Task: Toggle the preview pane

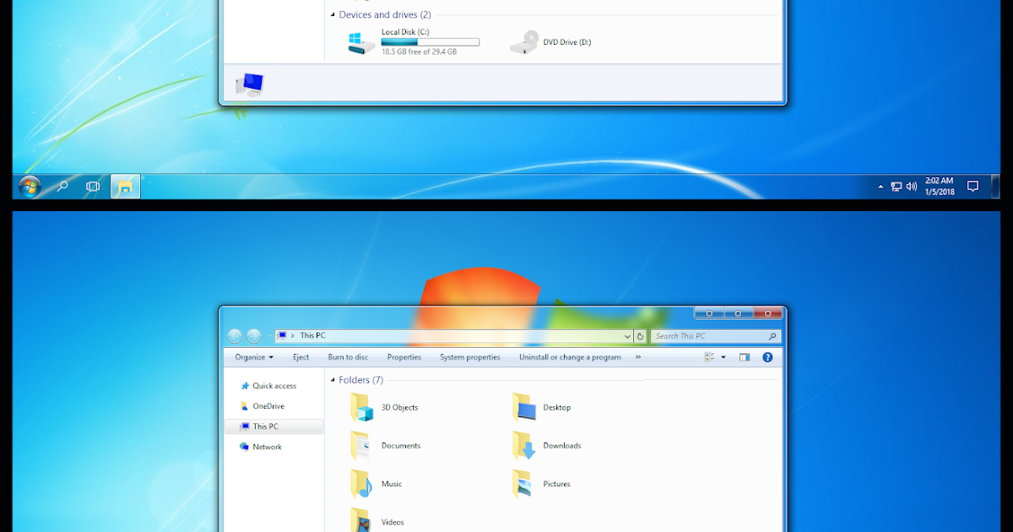Action: click(745, 357)
